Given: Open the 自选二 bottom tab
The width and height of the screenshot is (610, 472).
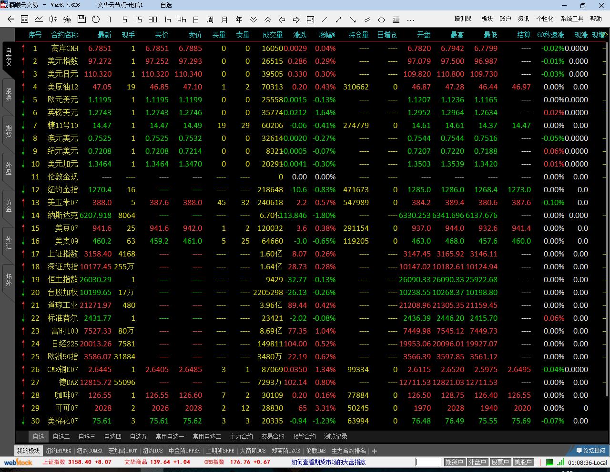Looking at the screenshot, I should pos(61,436).
